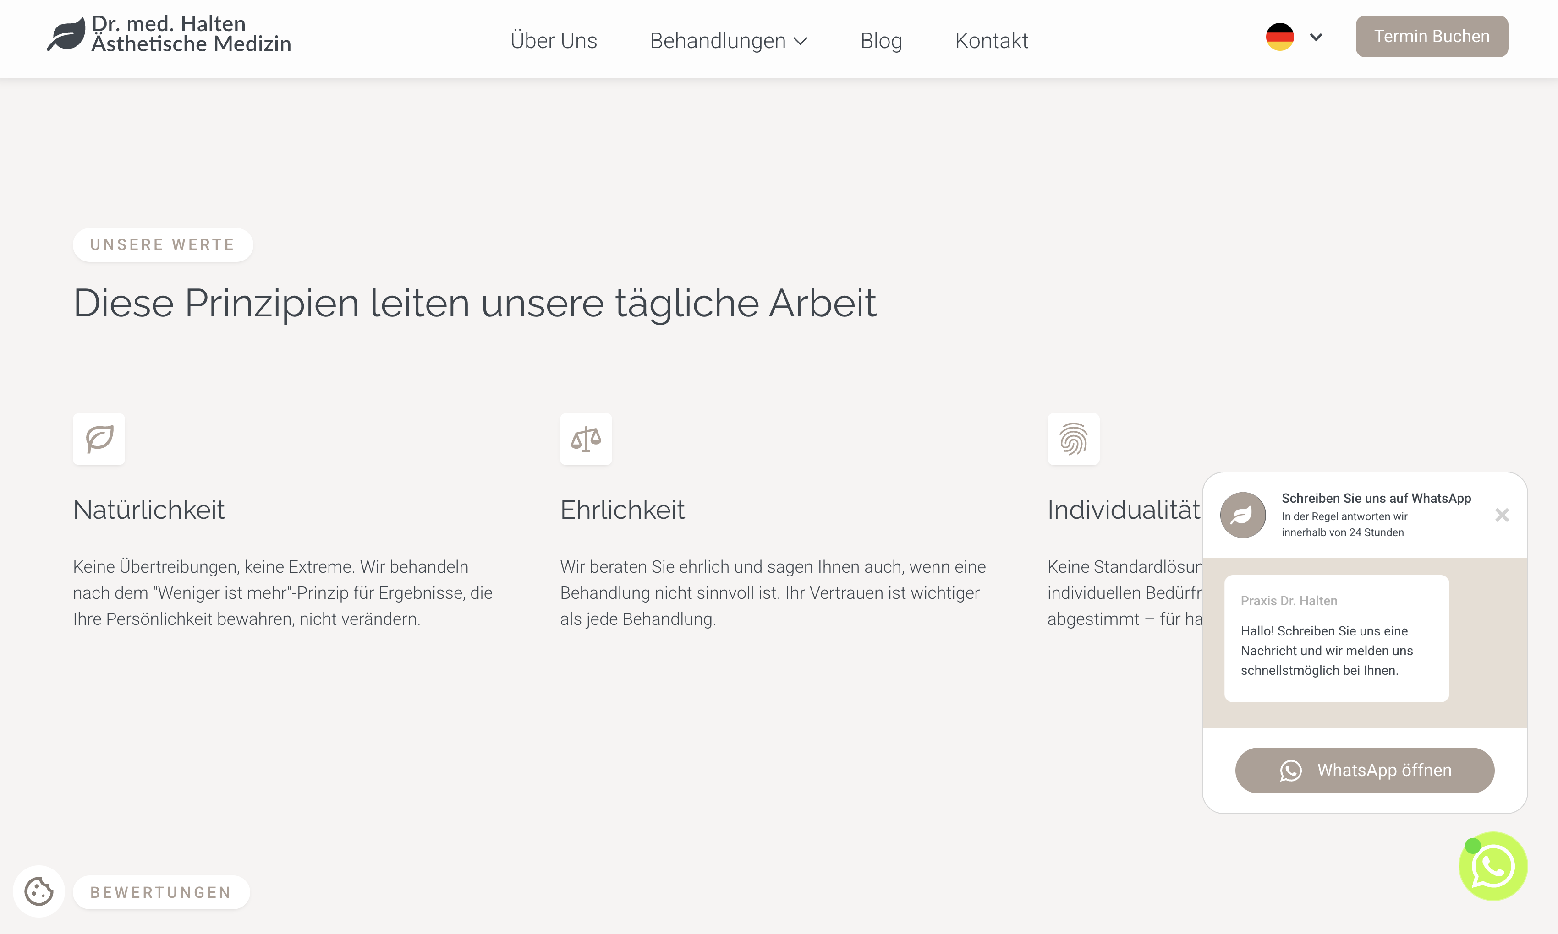The image size is (1558, 934).
Task: Expand the Behandlungen dropdown arrow
Action: click(x=801, y=42)
